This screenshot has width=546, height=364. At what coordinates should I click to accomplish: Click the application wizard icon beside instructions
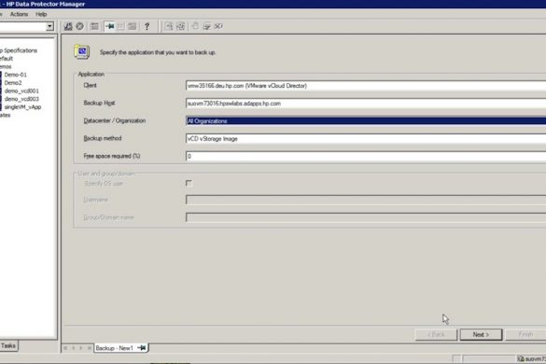pyautogui.click(x=82, y=52)
